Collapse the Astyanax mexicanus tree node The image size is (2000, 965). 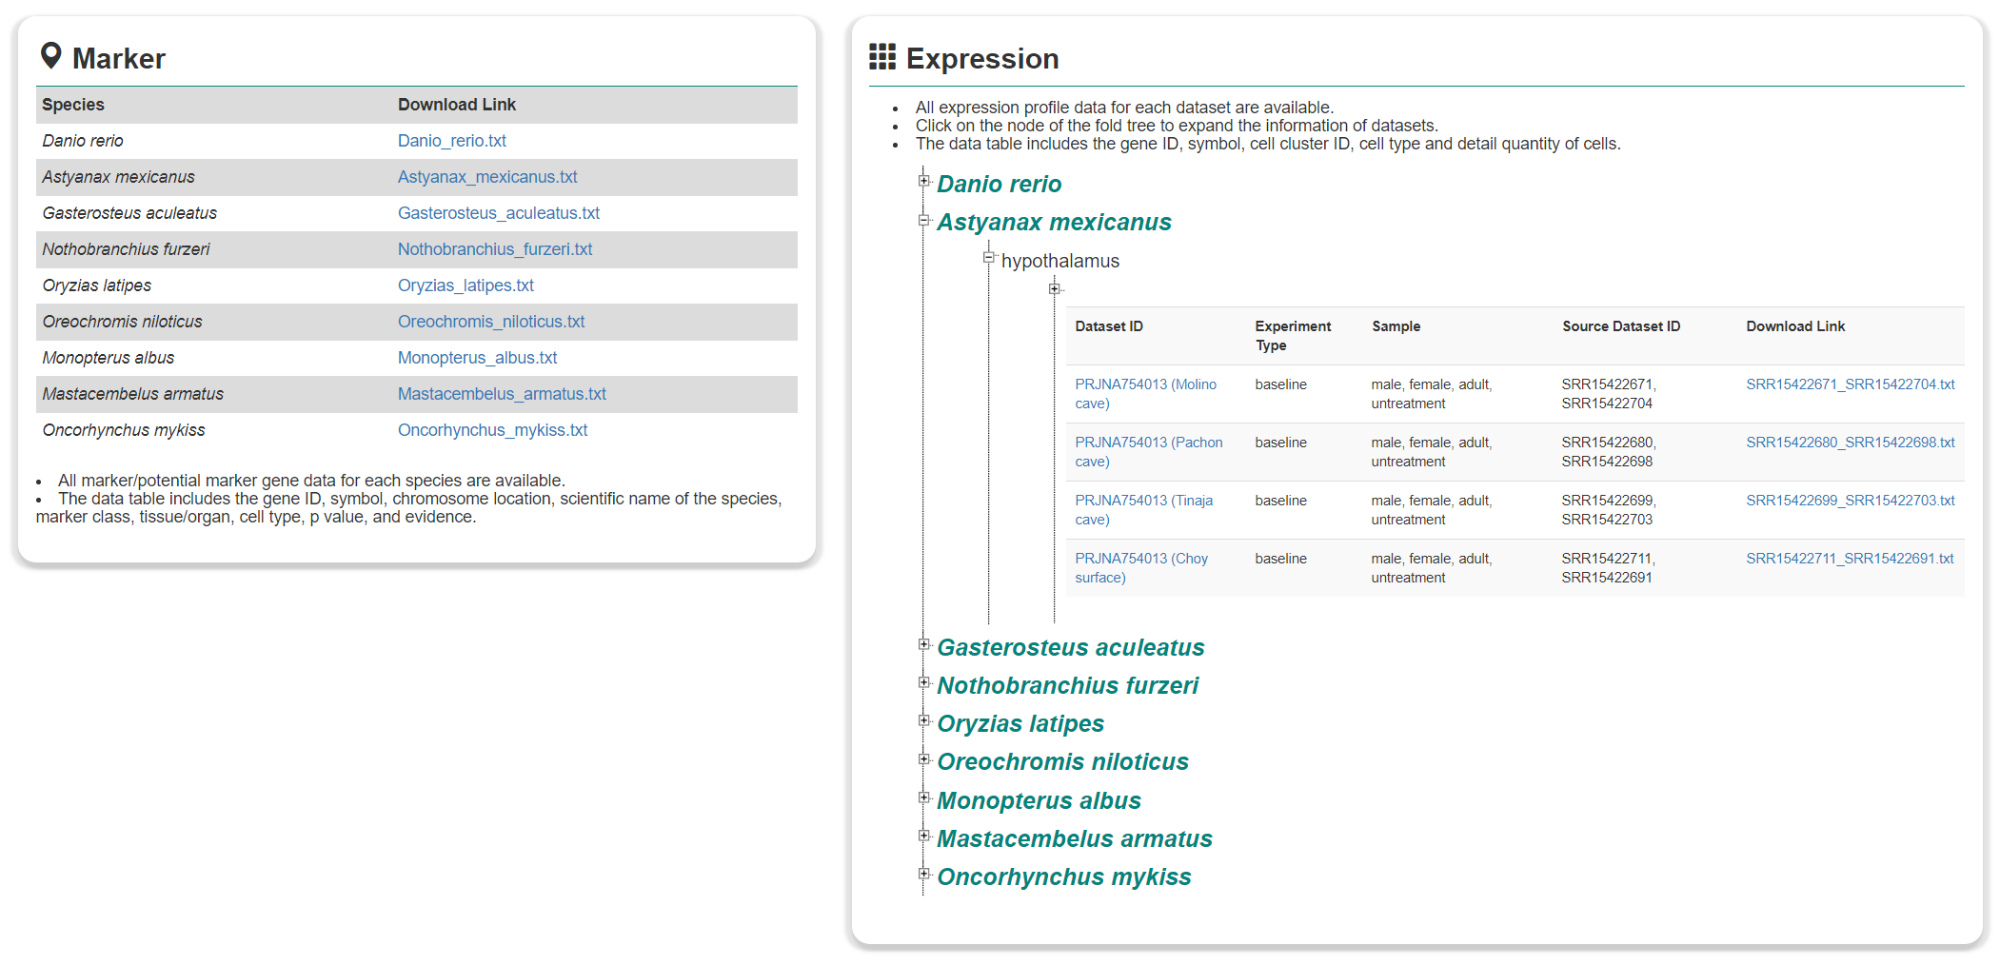[923, 220]
